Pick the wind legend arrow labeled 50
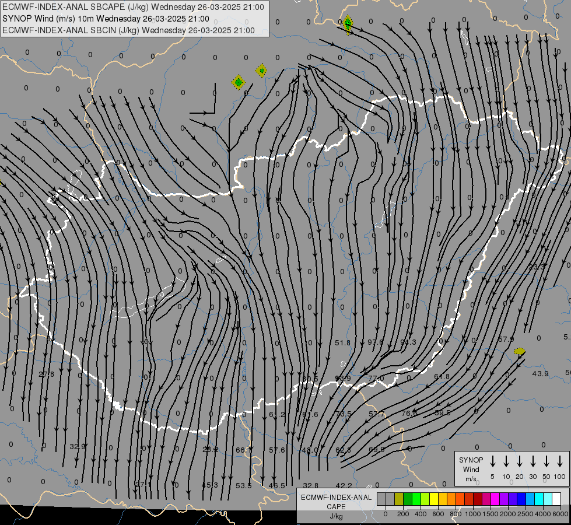 [547, 461]
